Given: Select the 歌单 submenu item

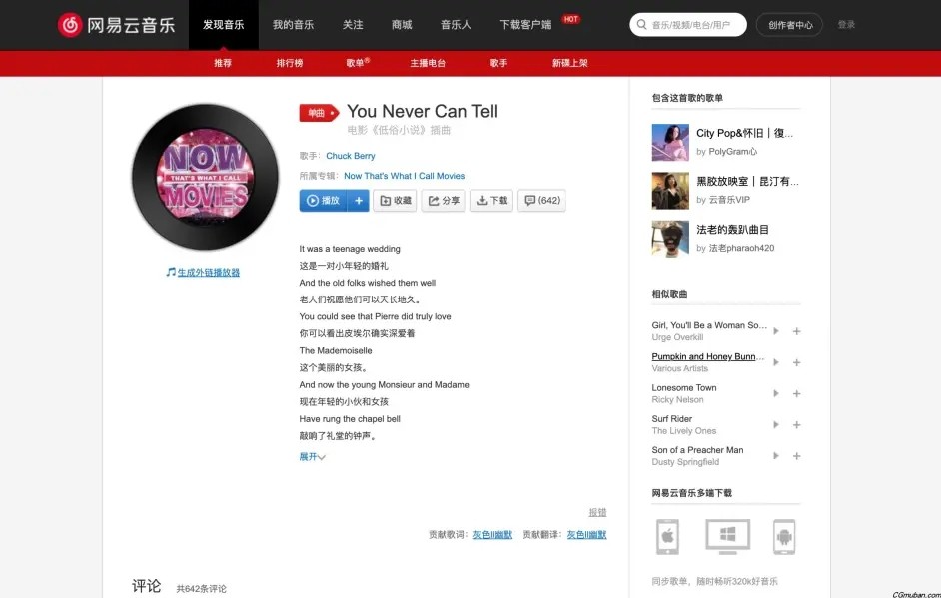Looking at the screenshot, I should 357,62.
